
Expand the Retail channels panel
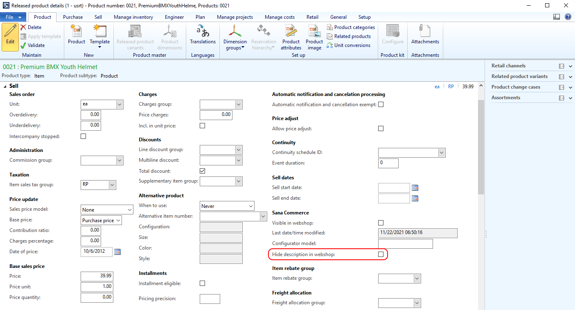(570, 66)
